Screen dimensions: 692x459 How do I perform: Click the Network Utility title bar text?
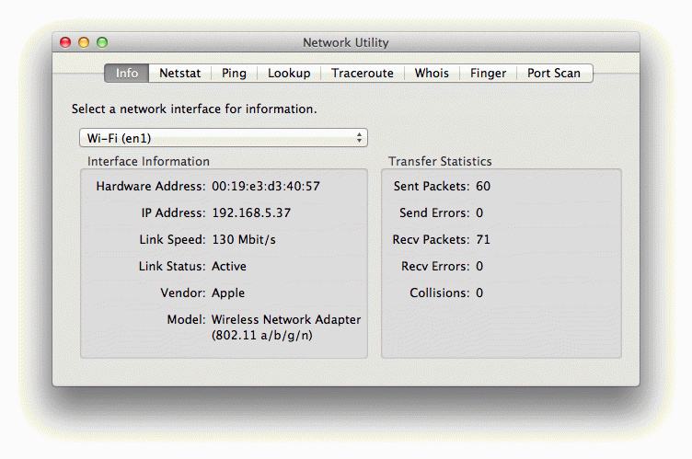tap(345, 42)
